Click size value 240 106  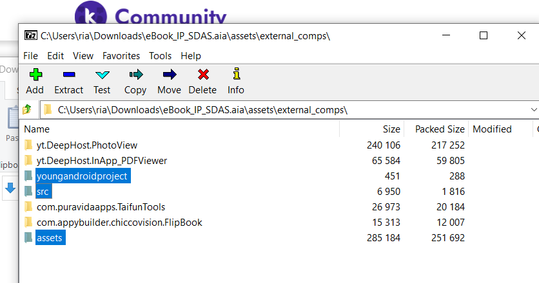click(383, 145)
